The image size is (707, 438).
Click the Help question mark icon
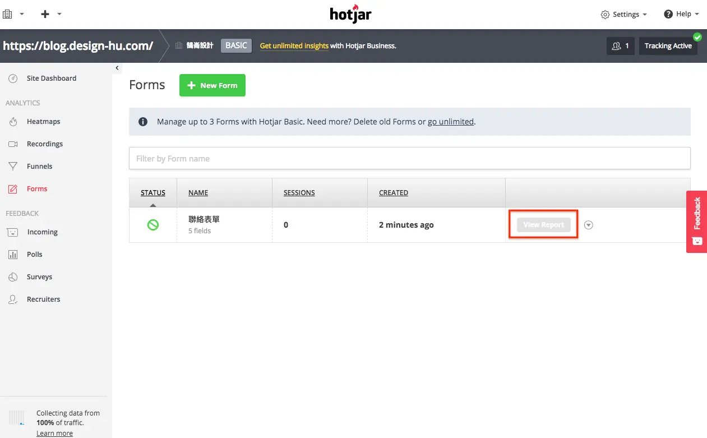(668, 14)
